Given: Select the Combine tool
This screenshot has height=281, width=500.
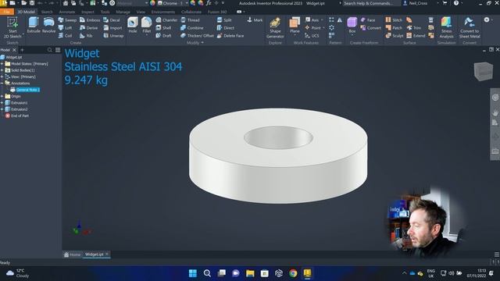Looking at the screenshot, I should point(192,28).
